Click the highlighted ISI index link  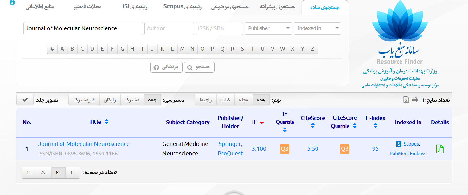[x=399, y=144]
